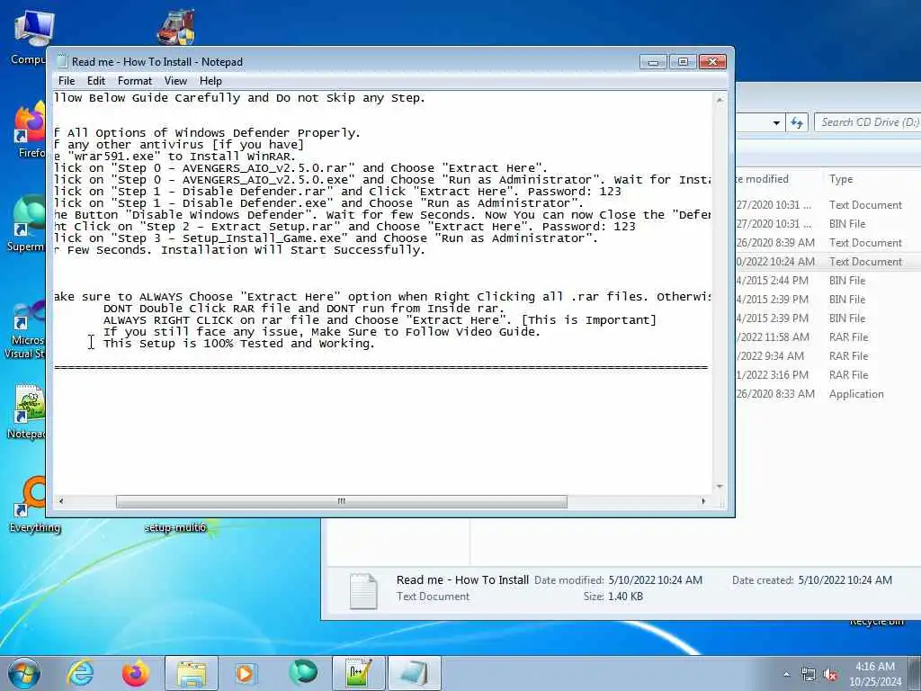Screen dimensions: 921x691
Task: Launch Firefox from the taskbar
Action: pos(135,673)
